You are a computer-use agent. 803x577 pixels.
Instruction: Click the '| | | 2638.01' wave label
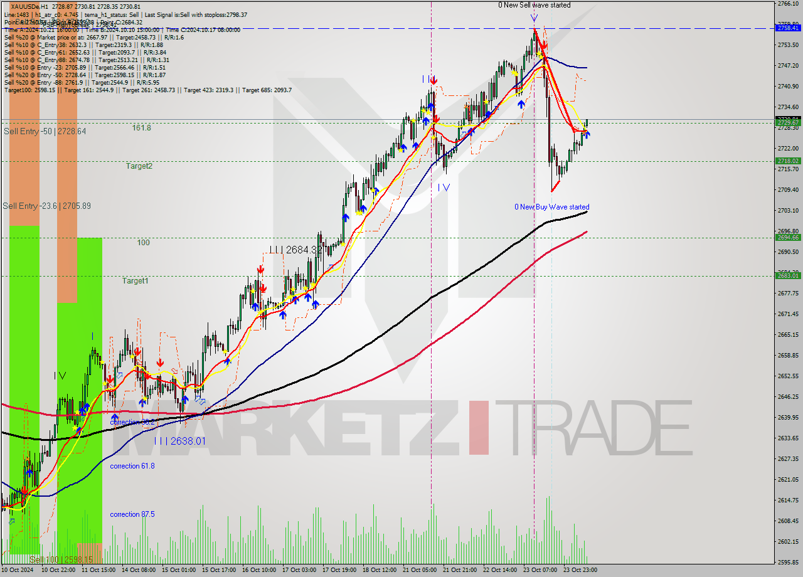pyautogui.click(x=180, y=441)
